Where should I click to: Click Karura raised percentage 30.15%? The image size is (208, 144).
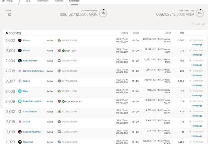click(x=167, y=42)
